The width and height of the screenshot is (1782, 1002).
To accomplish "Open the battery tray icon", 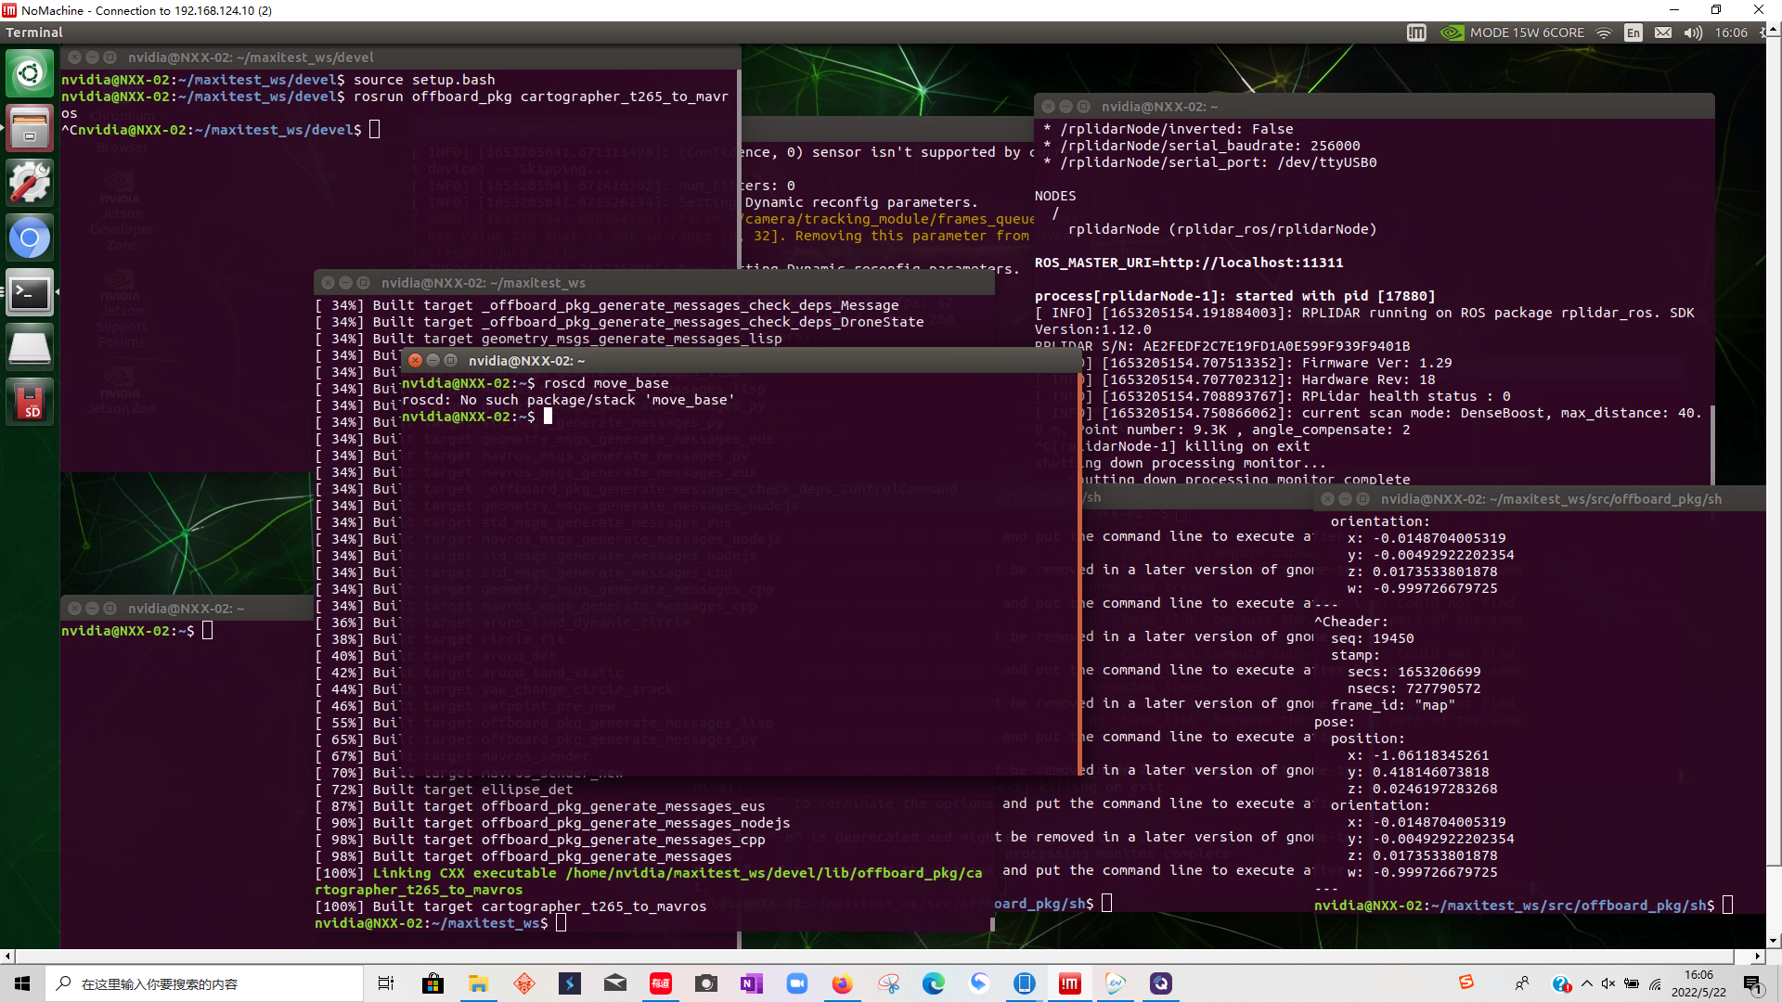I will click(x=1632, y=983).
